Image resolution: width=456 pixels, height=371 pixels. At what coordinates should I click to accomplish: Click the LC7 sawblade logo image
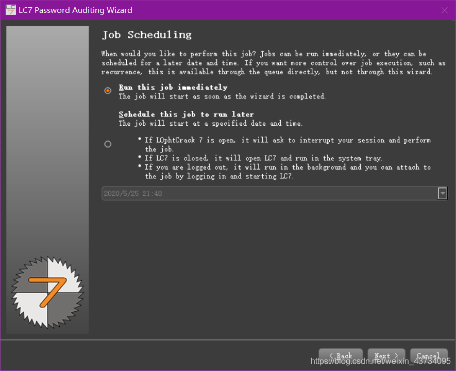pyautogui.click(x=47, y=293)
